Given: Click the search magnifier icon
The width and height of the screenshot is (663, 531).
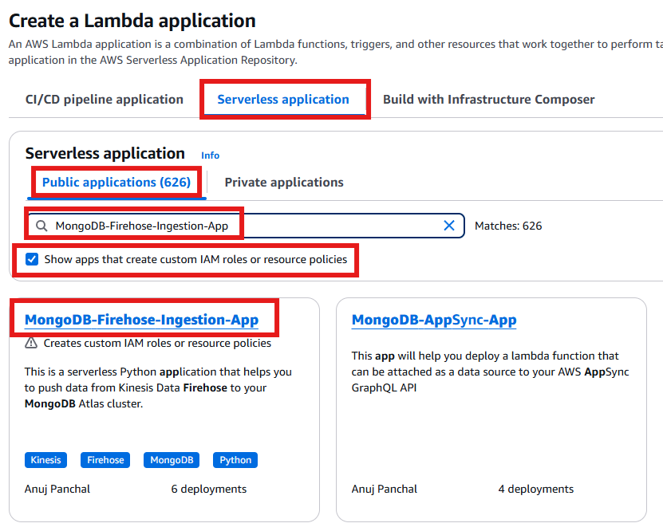Looking at the screenshot, I should click(x=41, y=226).
